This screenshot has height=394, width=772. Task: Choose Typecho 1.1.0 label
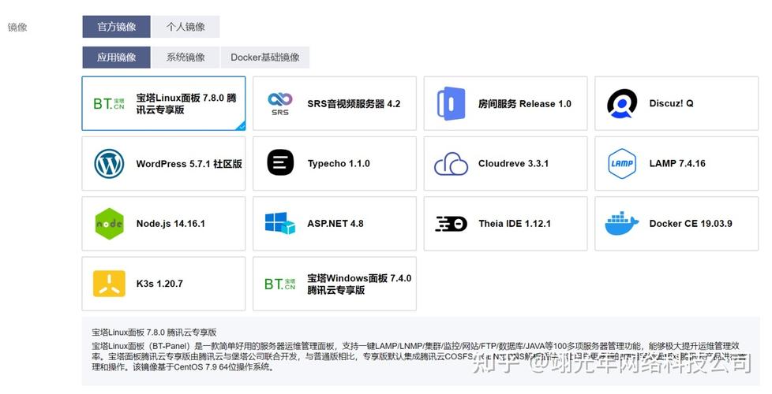[338, 164]
